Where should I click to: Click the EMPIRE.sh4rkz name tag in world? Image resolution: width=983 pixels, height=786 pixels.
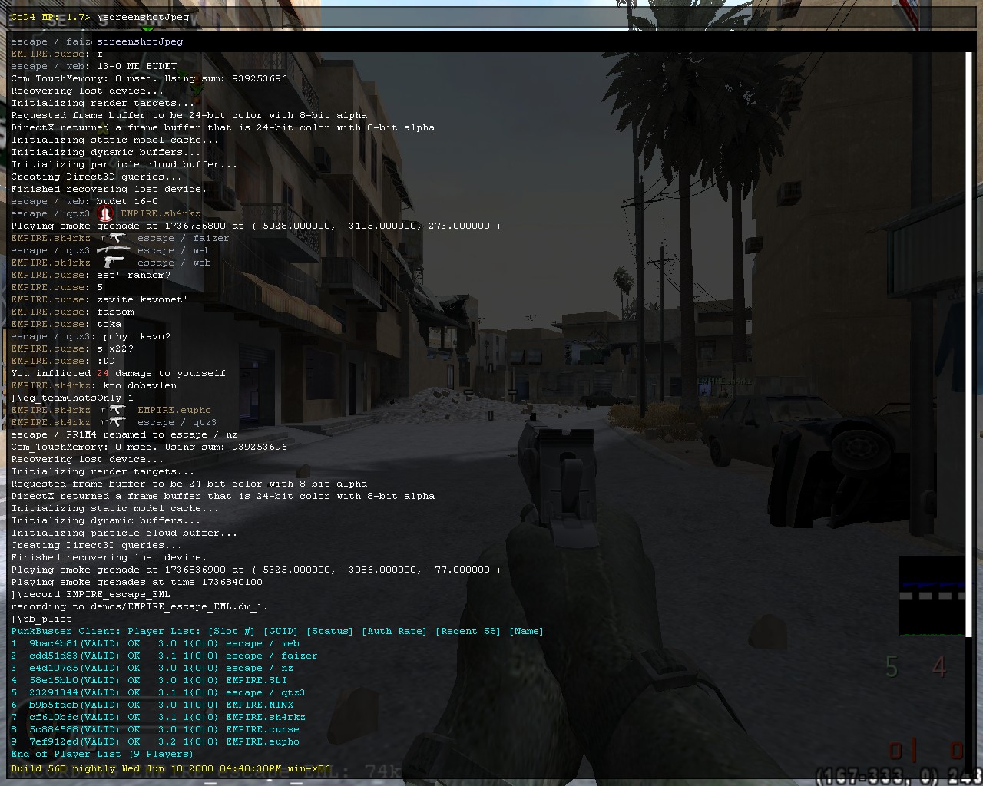pos(724,381)
